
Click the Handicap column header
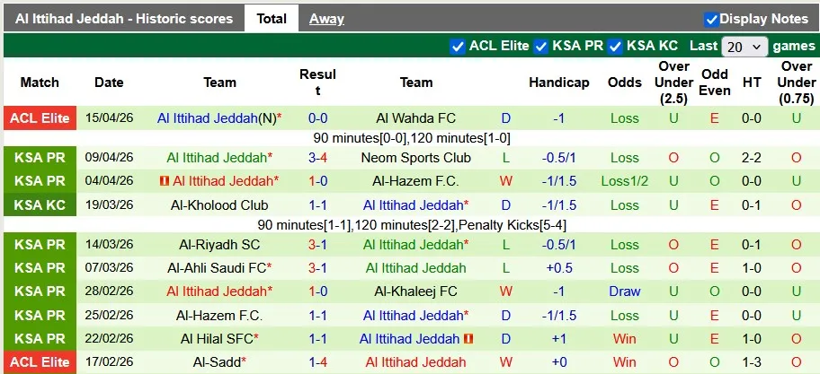(558, 83)
